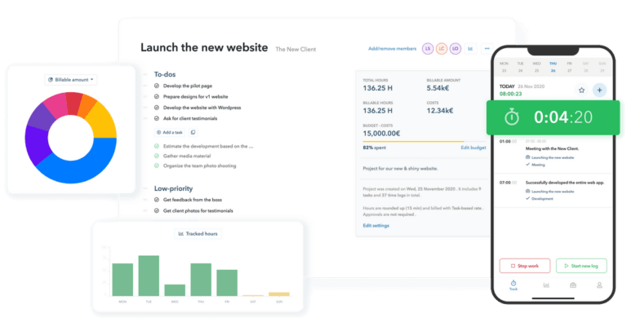Click the Add a task button

[x=170, y=132]
